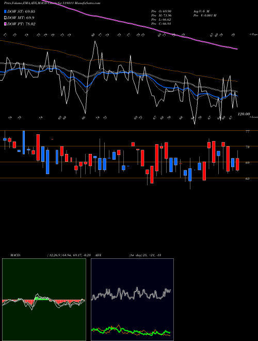Screen dimensions: 258x341
Task: Click the white DOW MT legend swatch
Action: point(5,18)
